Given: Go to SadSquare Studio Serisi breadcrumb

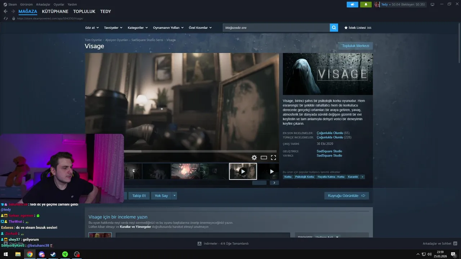Looking at the screenshot, I should (147, 40).
